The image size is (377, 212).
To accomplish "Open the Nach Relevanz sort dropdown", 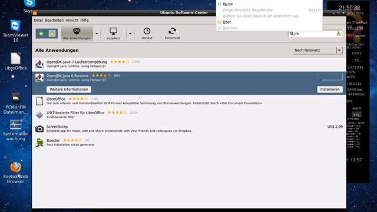I will click(318, 50).
